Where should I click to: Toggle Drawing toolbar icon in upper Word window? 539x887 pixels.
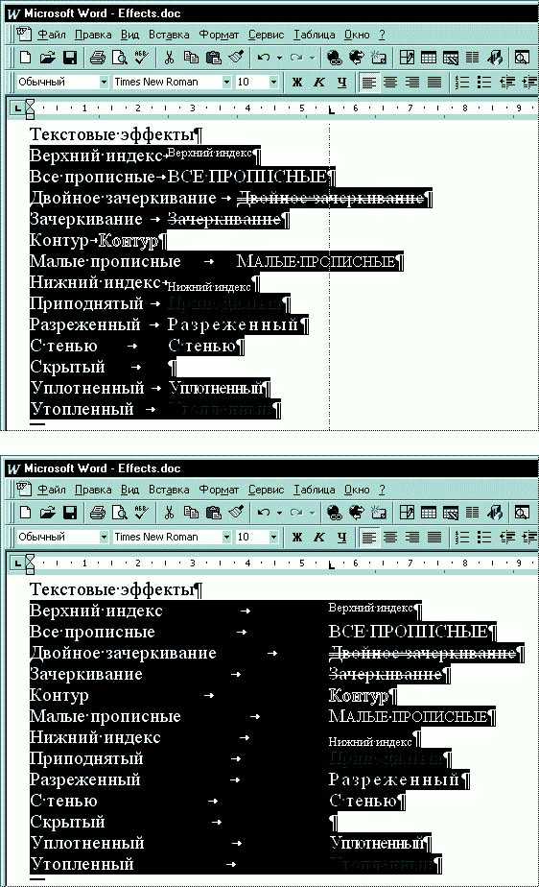[x=495, y=58]
